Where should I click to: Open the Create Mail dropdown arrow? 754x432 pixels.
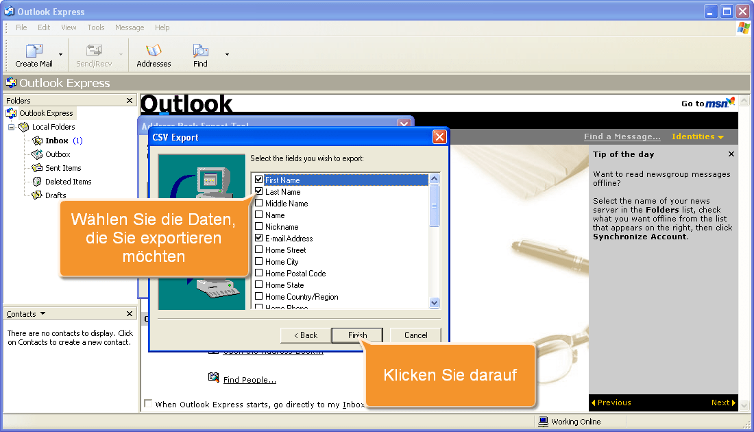point(60,54)
